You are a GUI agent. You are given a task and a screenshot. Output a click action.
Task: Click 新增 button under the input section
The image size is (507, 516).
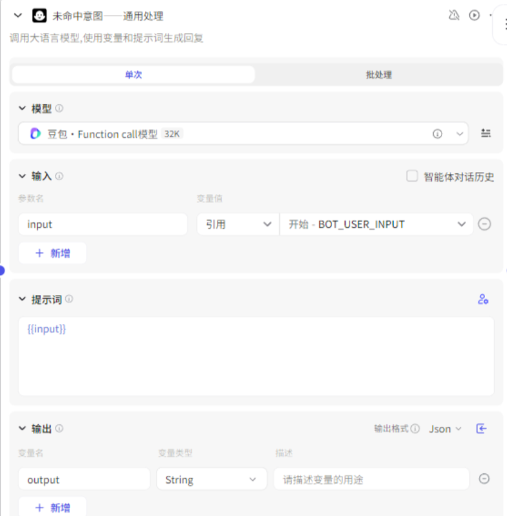52,253
